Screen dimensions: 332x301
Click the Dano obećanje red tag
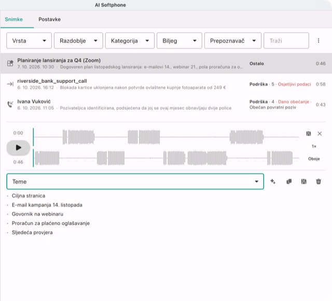click(x=294, y=102)
